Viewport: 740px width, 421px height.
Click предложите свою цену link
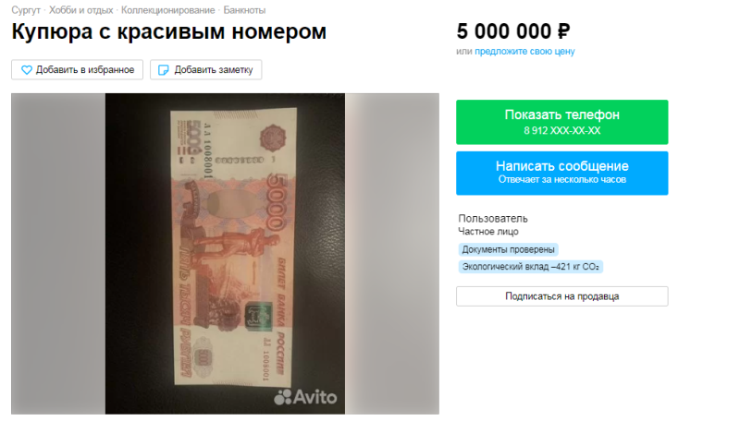point(524,52)
